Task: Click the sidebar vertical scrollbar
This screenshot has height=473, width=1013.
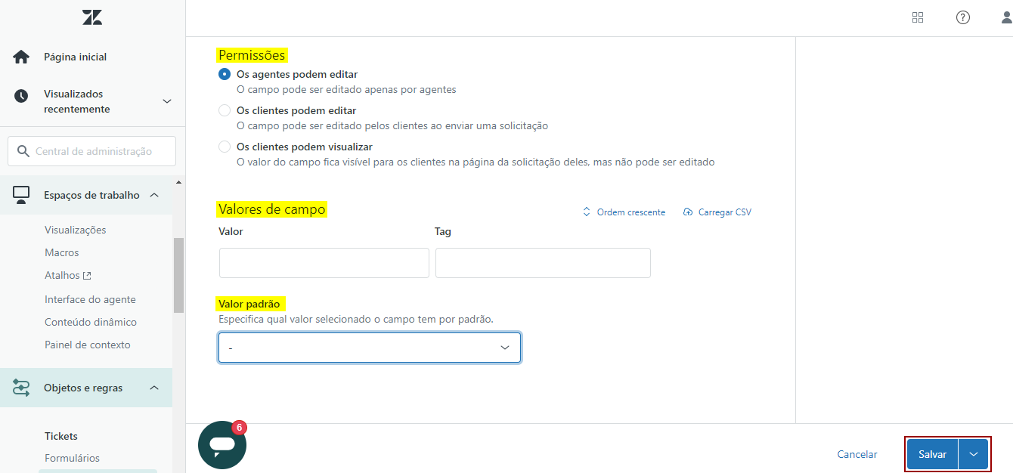Action: click(178, 275)
